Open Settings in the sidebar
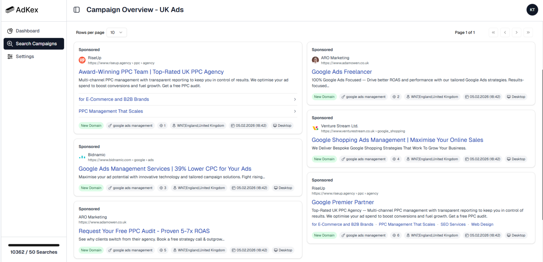Viewport: 543px width, 262px height. point(25,56)
